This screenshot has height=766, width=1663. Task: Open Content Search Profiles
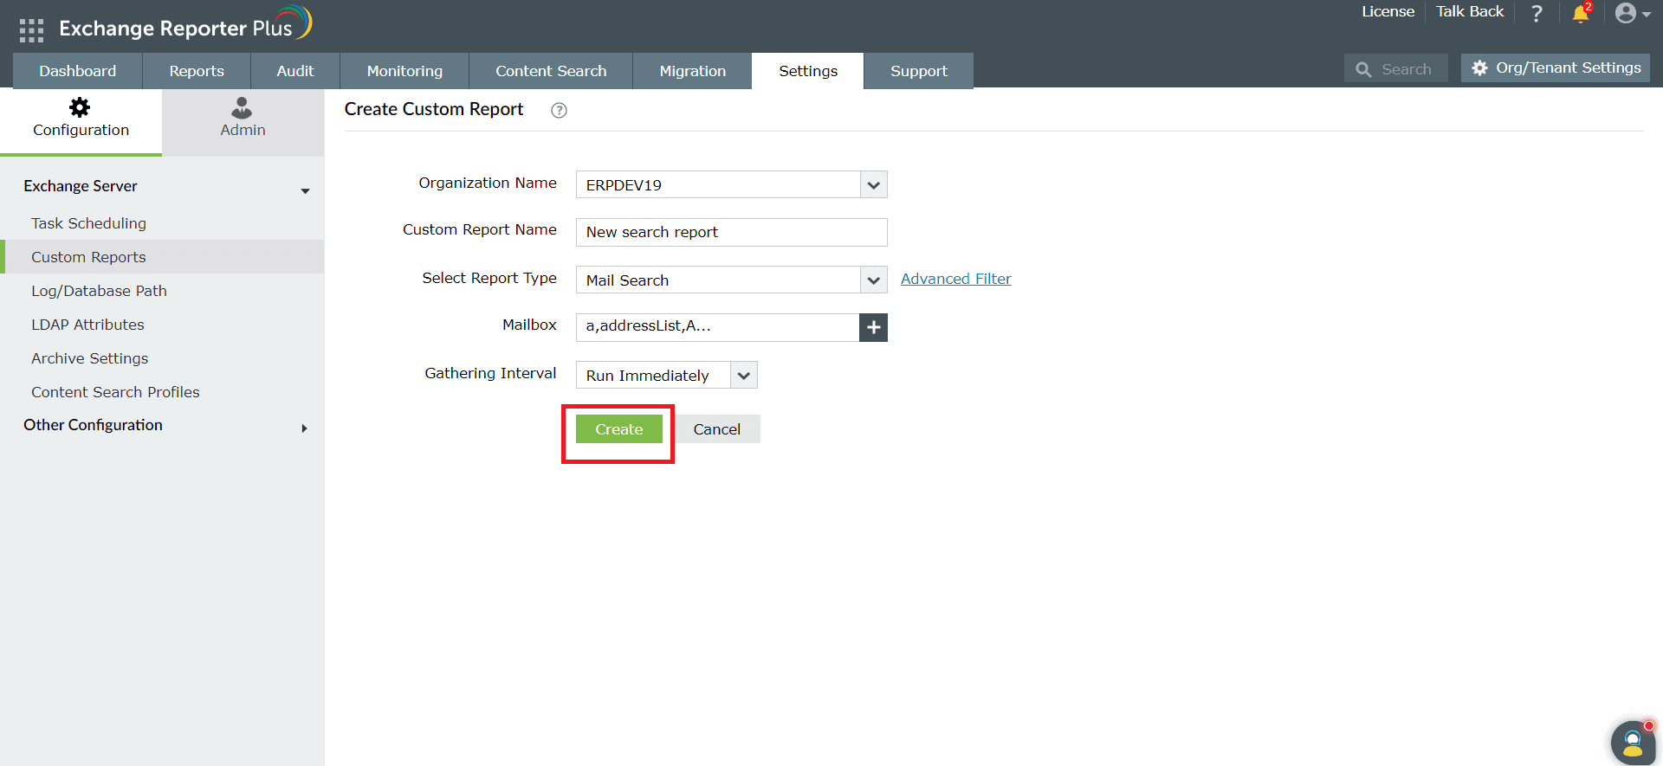point(115,392)
